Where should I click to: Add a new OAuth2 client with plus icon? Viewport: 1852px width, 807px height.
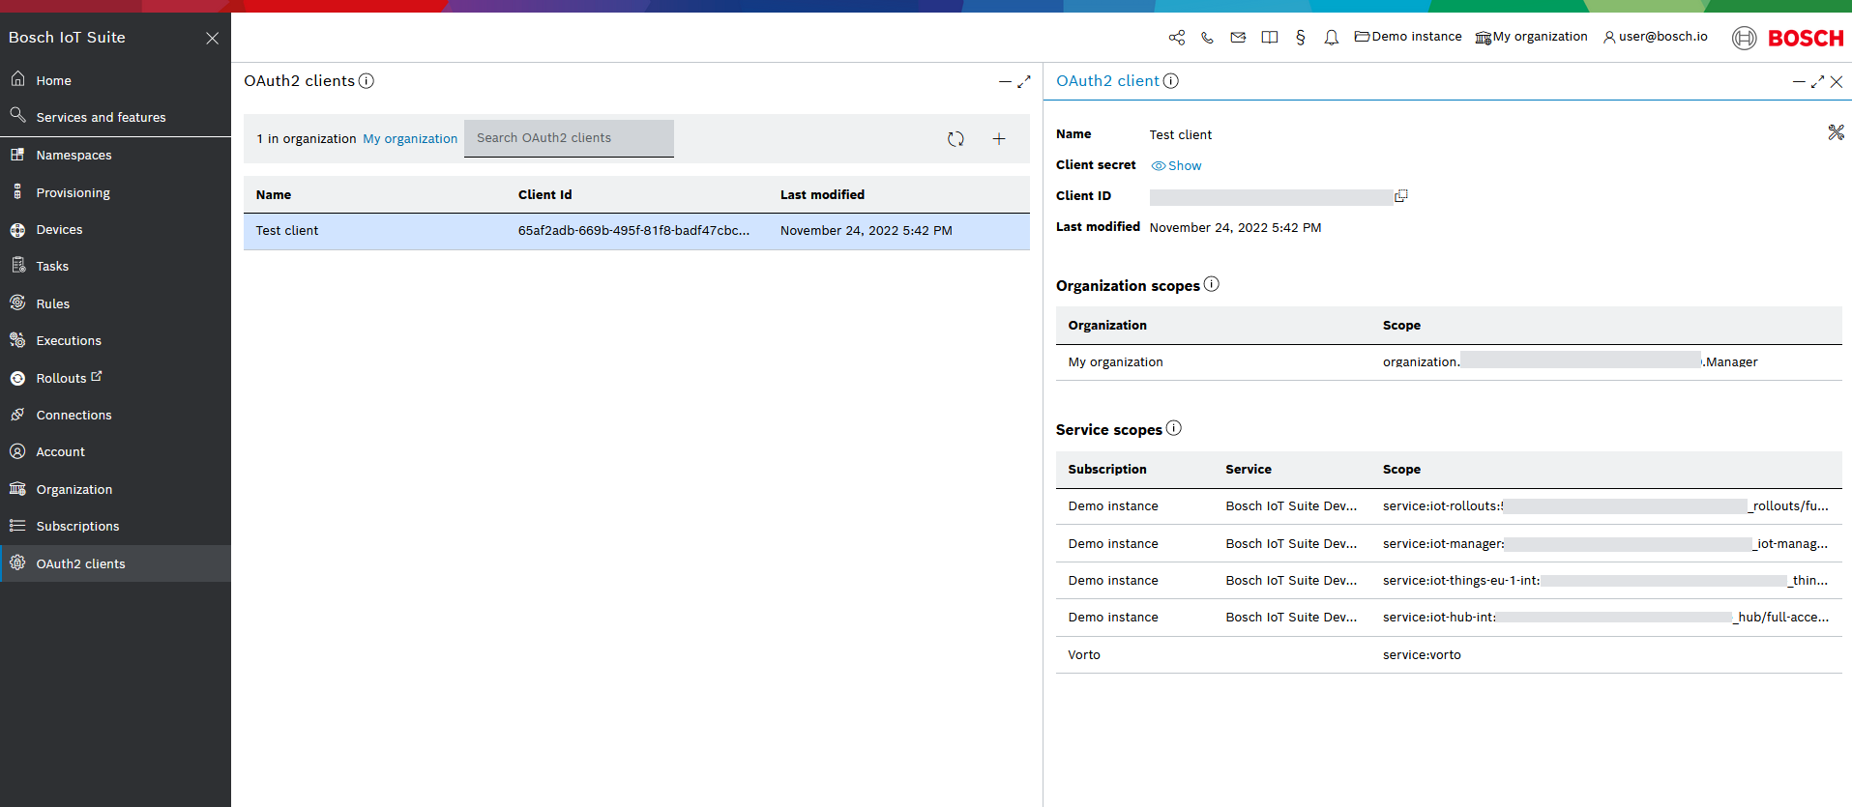998,138
